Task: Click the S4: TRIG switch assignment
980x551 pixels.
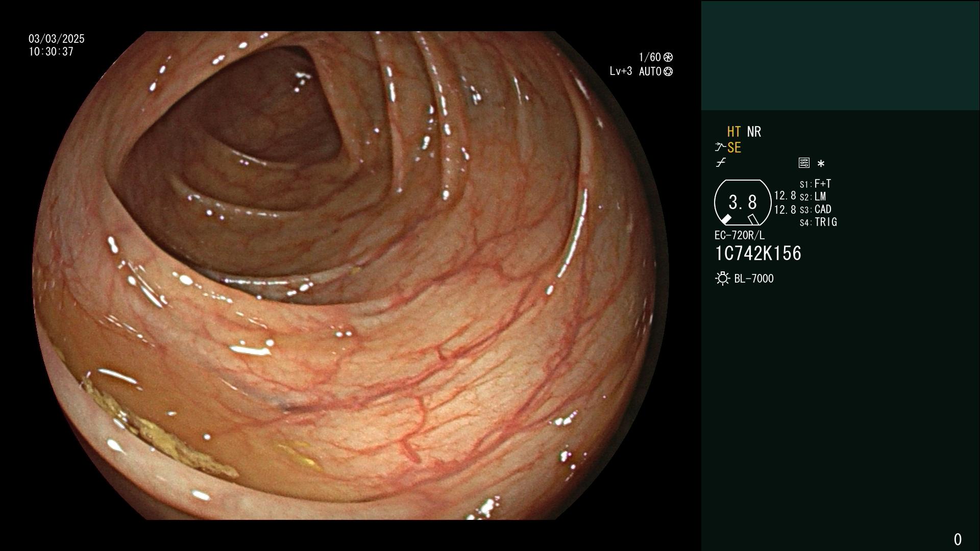Action: click(818, 222)
